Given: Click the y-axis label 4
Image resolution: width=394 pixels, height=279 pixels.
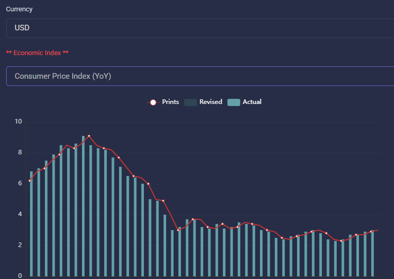Looking at the screenshot, I should (x=20, y=215).
